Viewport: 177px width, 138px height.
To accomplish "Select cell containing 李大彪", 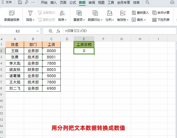I will (x=15, y=63).
